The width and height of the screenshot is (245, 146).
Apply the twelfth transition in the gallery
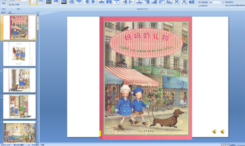116,2
